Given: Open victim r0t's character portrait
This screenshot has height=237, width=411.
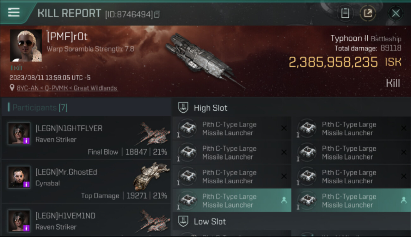Looking at the screenshot, I should point(26,46).
